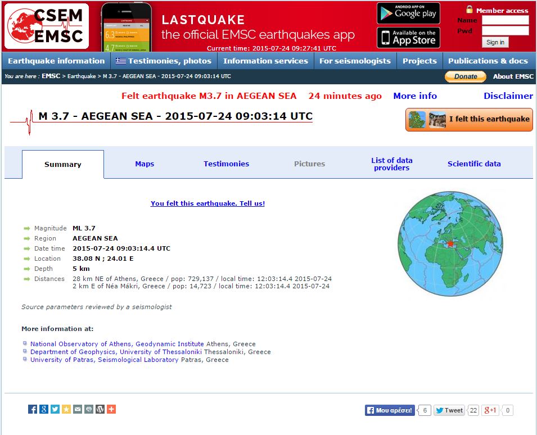
Task: Share page via Twitter bird icon
Action: click(x=55, y=409)
